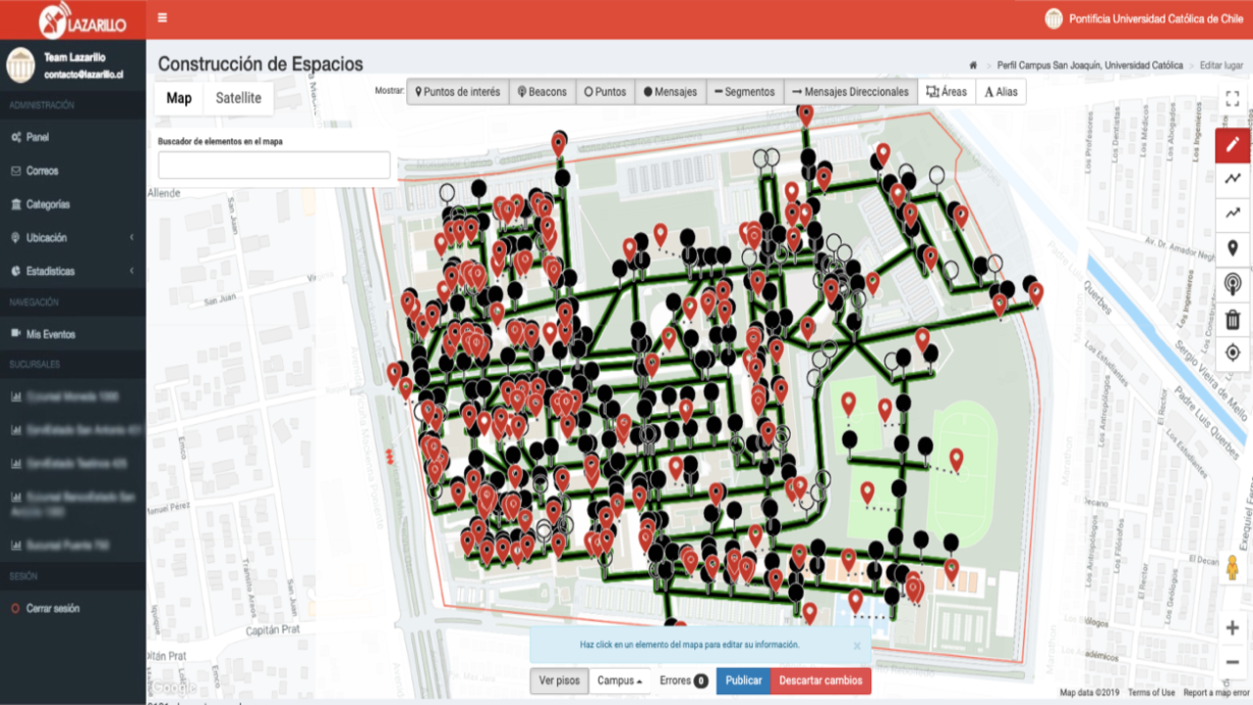Image resolution: width=1253 pixels, height=705 pixels.
Task: Click the blue Publicar button
Action: pos(743,681)
